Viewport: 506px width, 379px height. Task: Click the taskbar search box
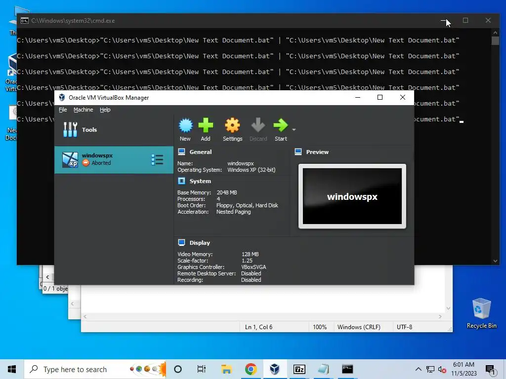95,369
